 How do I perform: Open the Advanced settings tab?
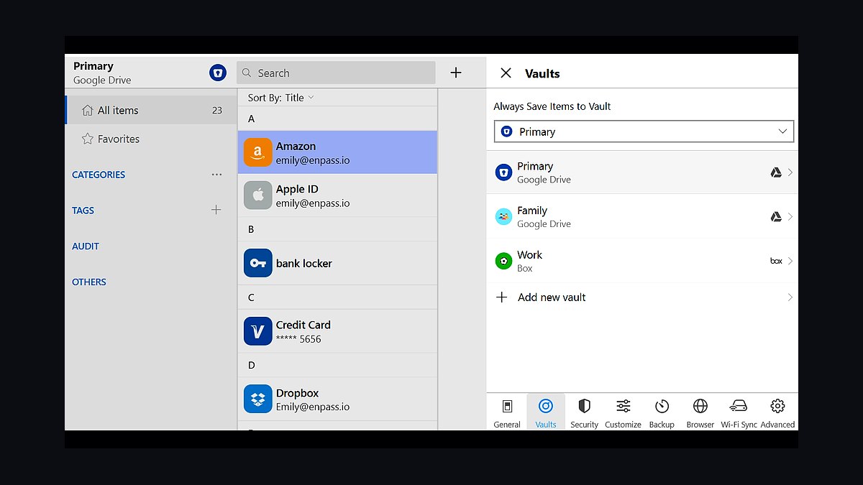[777, 413]
